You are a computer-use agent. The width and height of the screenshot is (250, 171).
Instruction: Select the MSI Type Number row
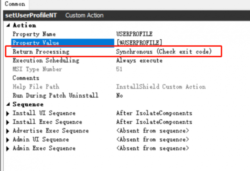(x=37, y=69)
